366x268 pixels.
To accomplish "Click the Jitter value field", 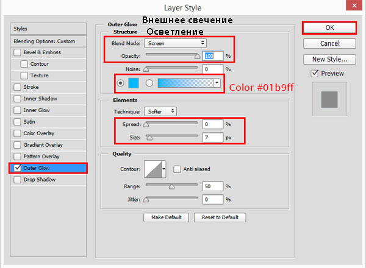I will pyautogui.click(x=213, y=200).
